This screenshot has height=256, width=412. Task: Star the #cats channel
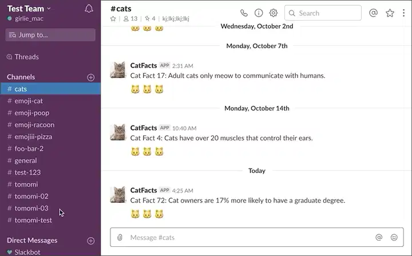tap(113, 19)
